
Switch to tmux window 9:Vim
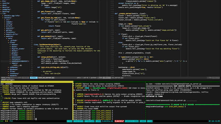point(150,121)
